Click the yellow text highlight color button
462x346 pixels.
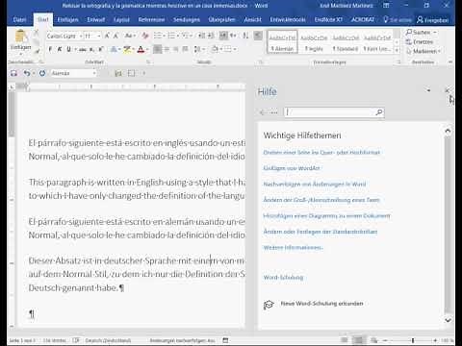click(x=127, y=49)
